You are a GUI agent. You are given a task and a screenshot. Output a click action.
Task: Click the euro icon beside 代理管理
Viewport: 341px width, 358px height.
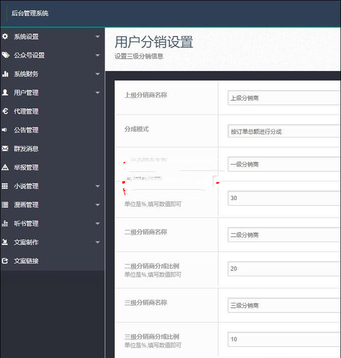click(5, 111)
